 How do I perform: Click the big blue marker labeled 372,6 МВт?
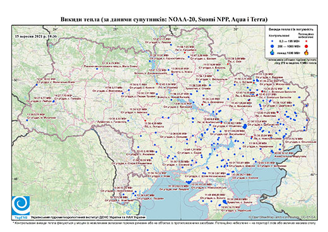(x=245, y=126)
